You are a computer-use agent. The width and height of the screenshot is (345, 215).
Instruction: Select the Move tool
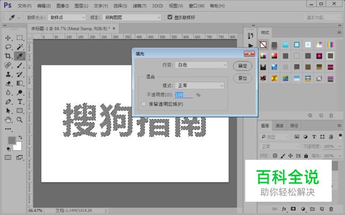click(8, 38)
